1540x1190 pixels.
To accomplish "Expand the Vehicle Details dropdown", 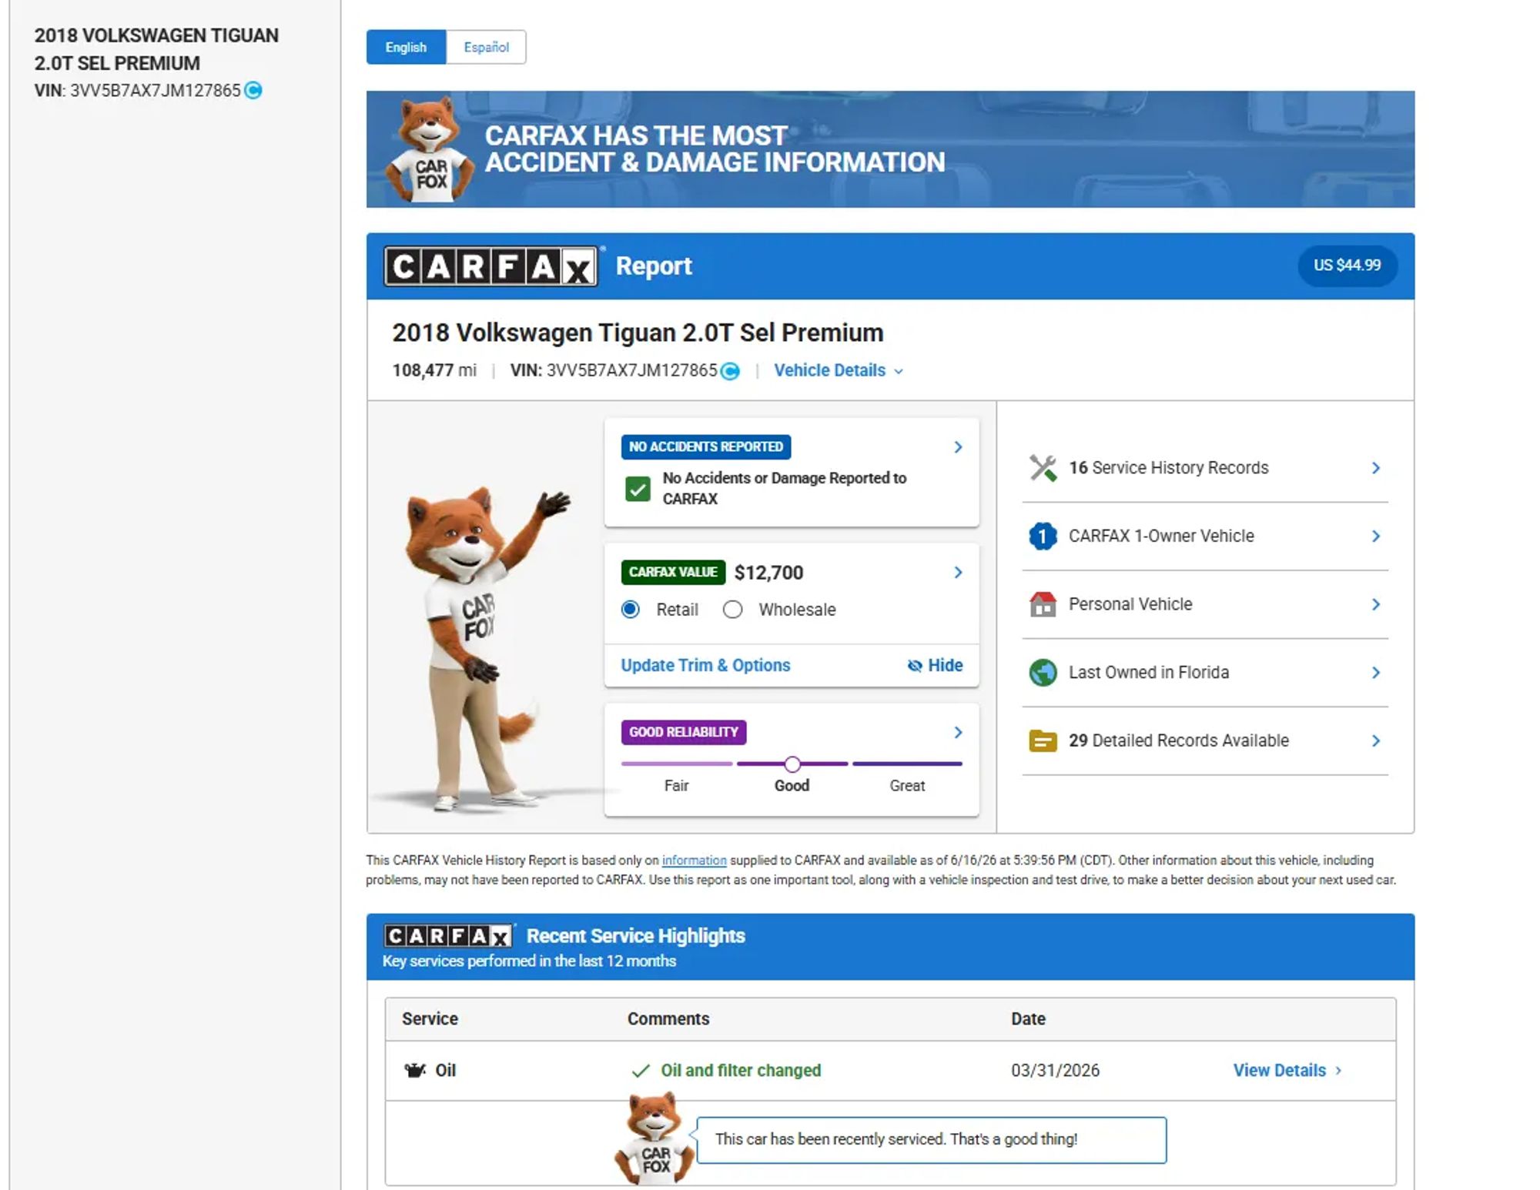I will point(839,371).
